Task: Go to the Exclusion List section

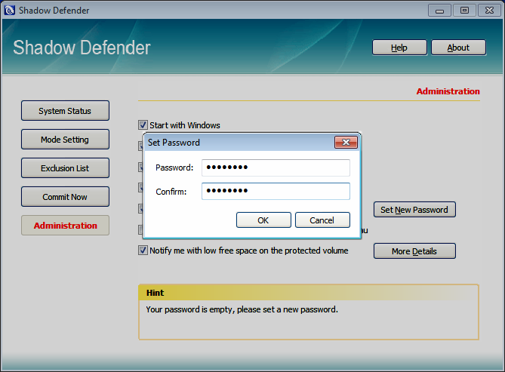Action: pyautogui.click(x=65, y=168)
